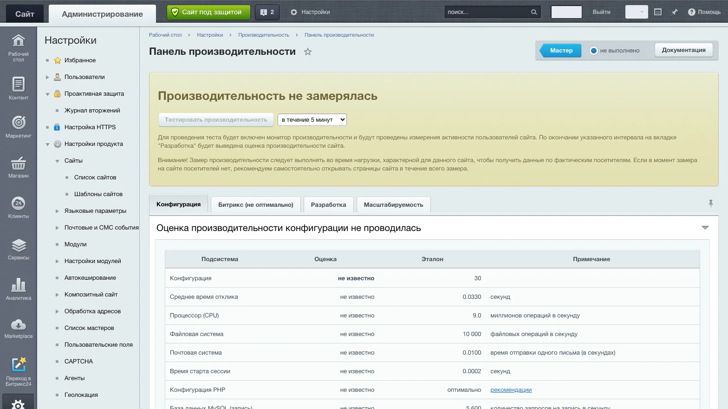Screen dimensions: 728x409
Task: Collapse the Настройки продукта tree node
Action: coord(47,144)
